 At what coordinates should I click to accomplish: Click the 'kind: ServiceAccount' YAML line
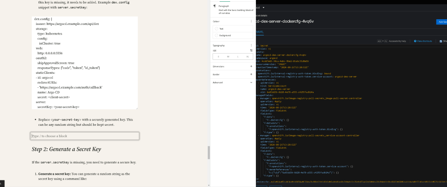pos(274,86)
